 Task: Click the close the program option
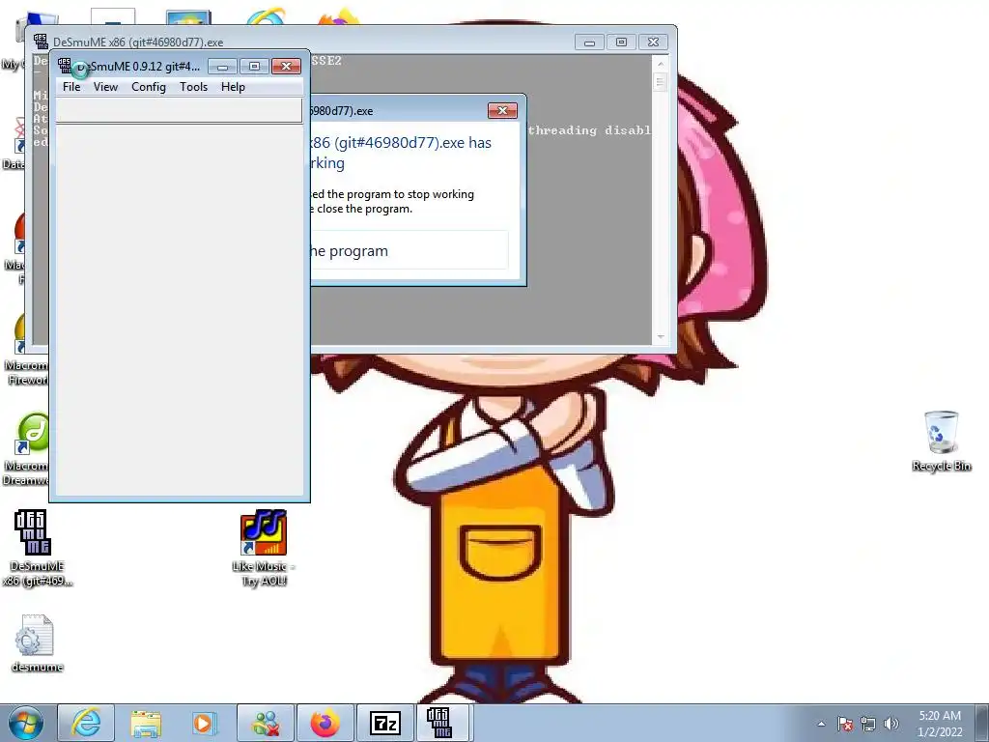click(x=409, y=250)
